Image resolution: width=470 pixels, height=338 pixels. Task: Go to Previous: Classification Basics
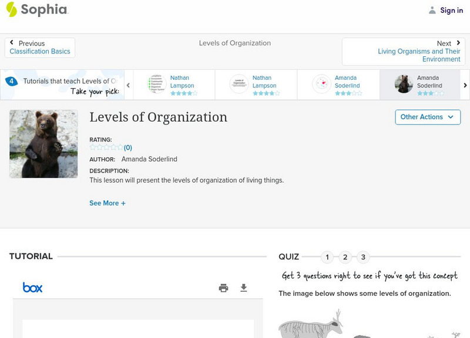[40, 48]
